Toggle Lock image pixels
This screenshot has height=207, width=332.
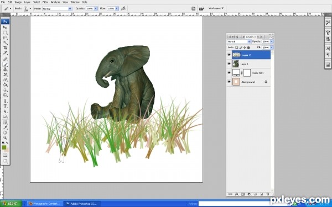coord(241,47)
